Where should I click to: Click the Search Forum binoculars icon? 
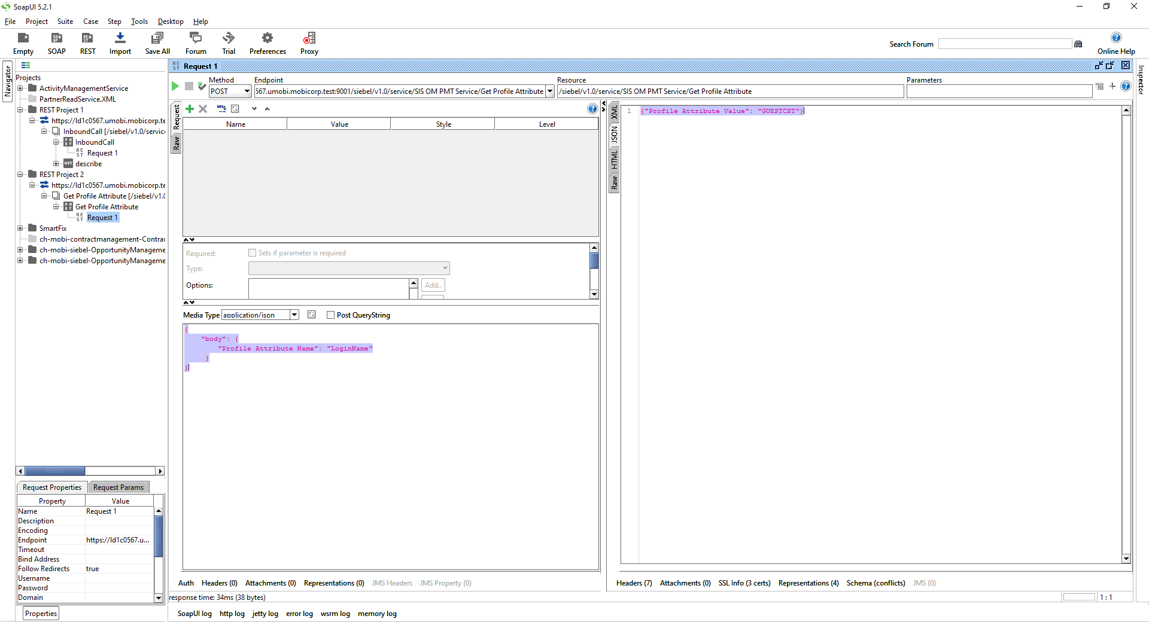pos(1078,44)
